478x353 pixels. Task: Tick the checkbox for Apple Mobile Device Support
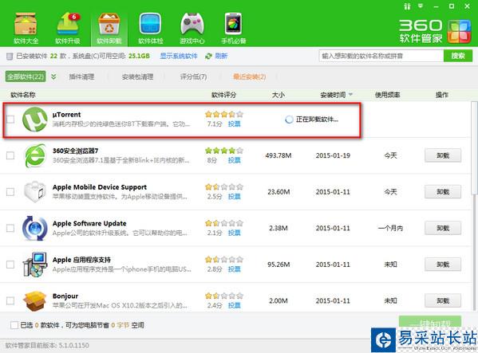[x=10, y=192]
